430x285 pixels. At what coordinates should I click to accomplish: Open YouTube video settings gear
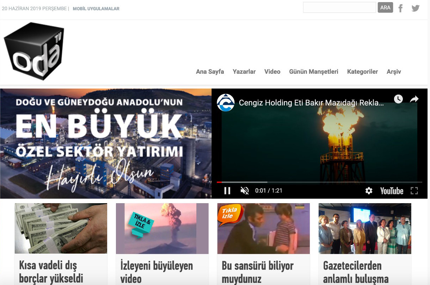[368, 190]
